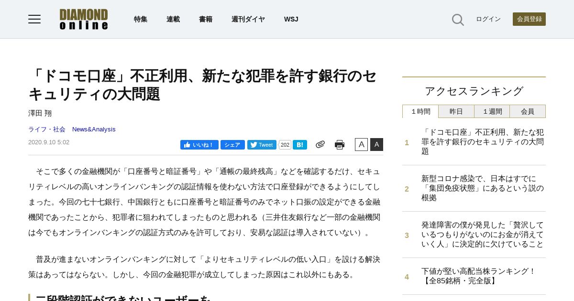The height and width of the screenshot is (301, 574).
Task: Open the WSJ menu
Action: click(291, 19)
